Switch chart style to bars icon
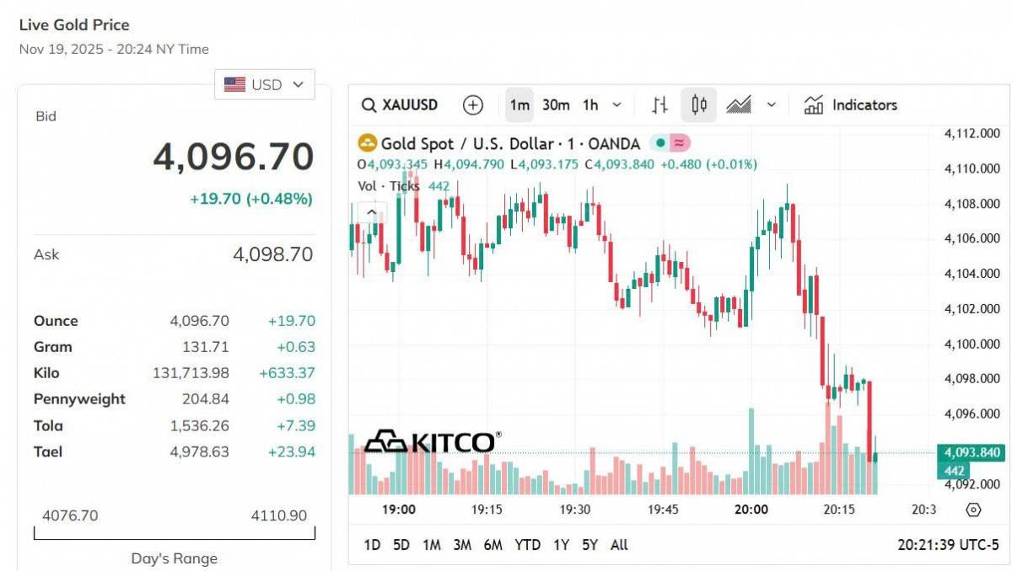The width and height of the screenshot is (1012, 571). (x=660, y=105)
